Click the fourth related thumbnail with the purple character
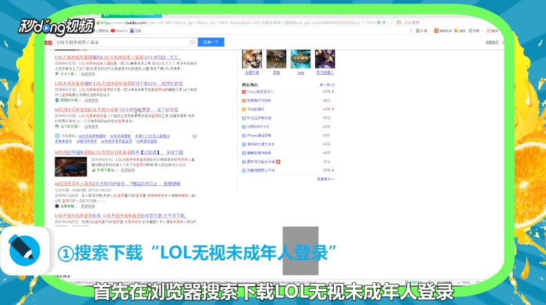The image size is (546, 305). pos(325,59)
